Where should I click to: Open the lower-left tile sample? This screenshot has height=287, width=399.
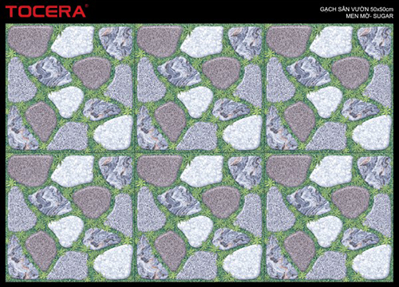pyautogui.click(x=70, y=217)
